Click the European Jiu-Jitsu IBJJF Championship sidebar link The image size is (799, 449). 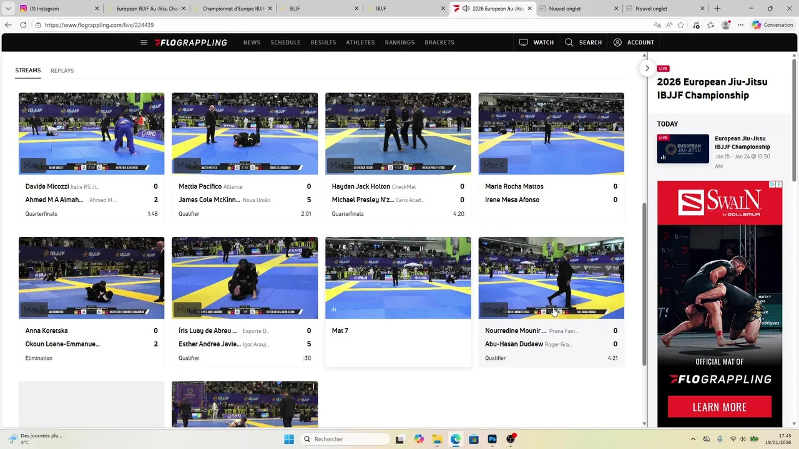coord(742,143)
